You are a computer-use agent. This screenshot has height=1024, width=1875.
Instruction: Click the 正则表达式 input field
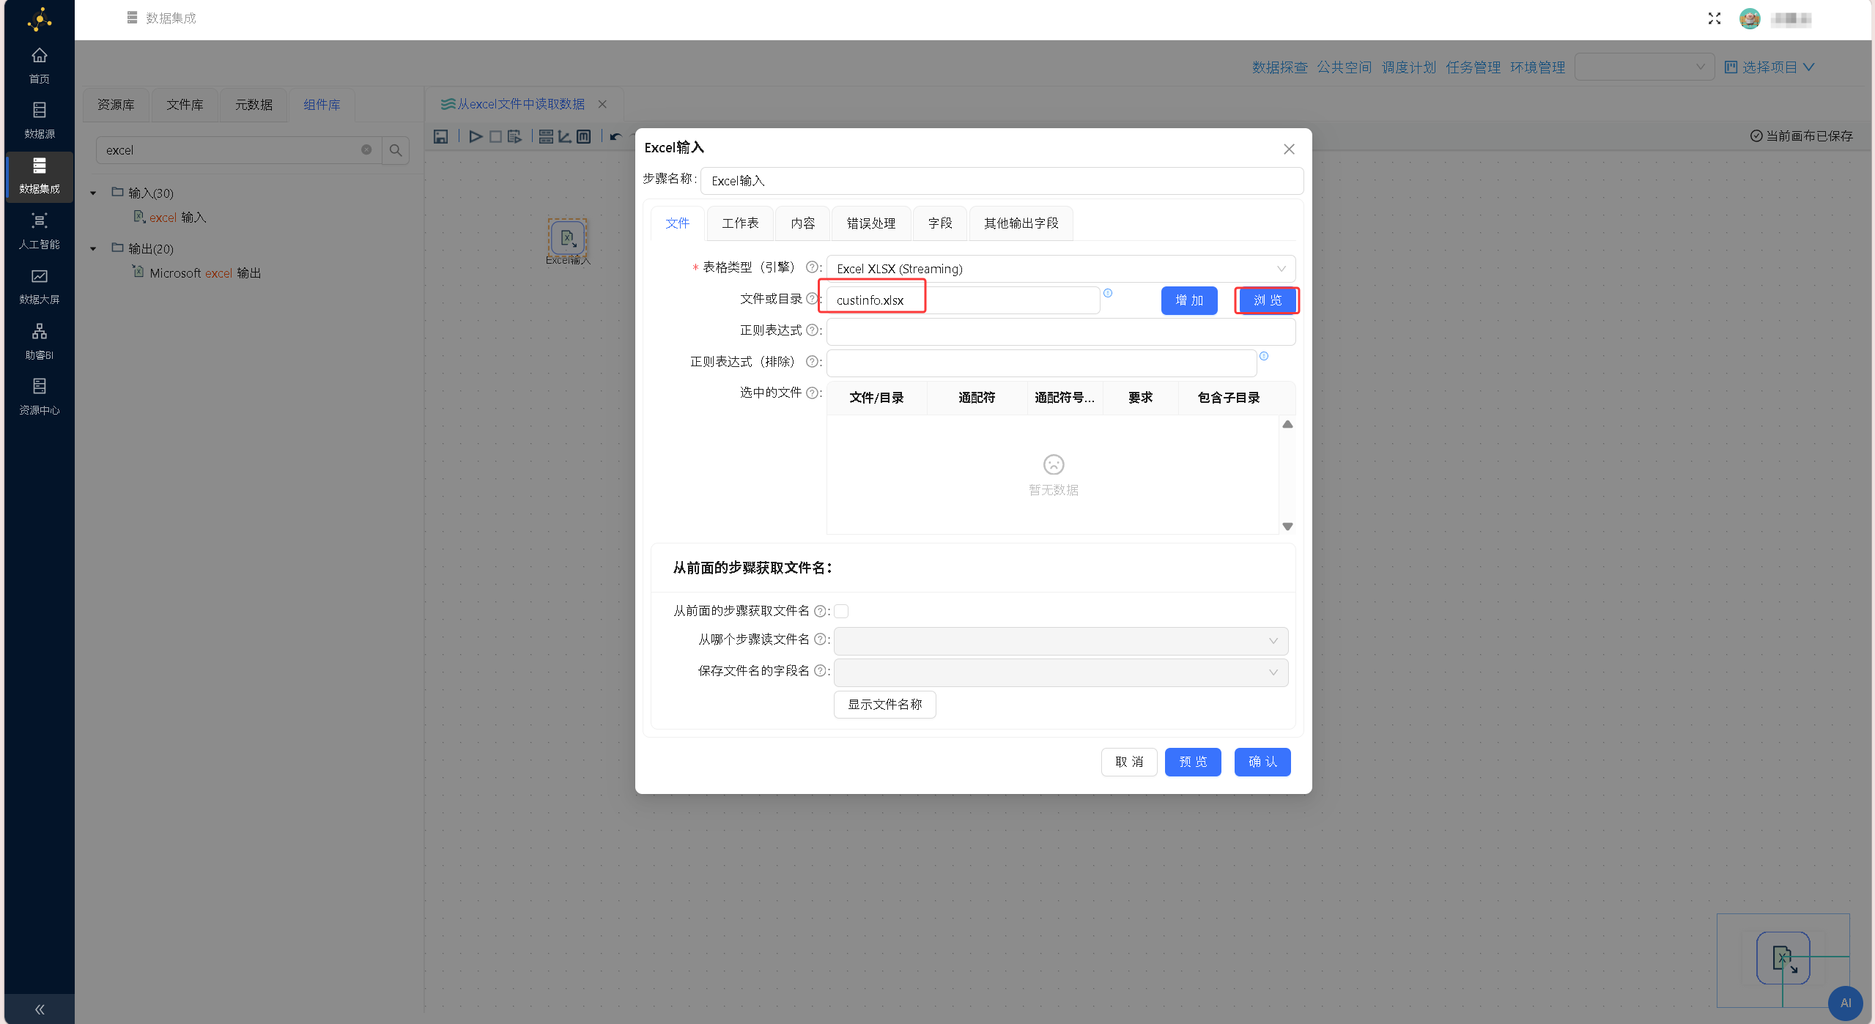pos(1060,332)
